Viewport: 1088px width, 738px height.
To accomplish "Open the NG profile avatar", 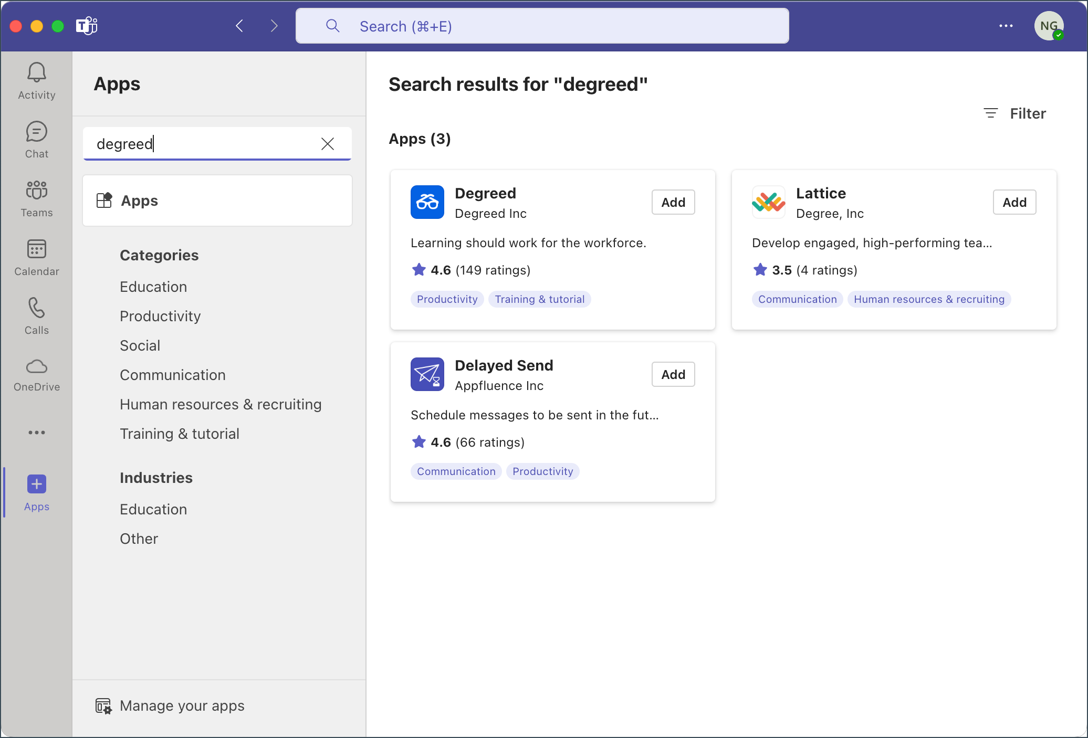I will pos(1049,26).
